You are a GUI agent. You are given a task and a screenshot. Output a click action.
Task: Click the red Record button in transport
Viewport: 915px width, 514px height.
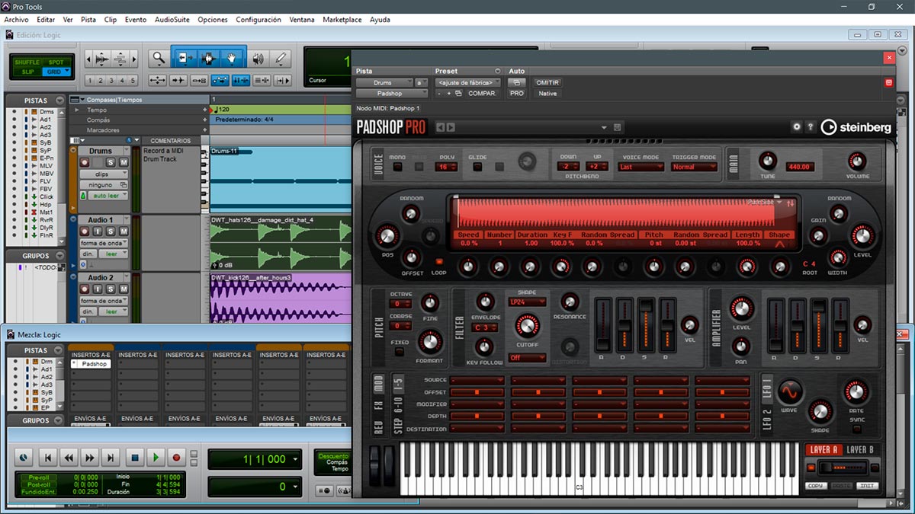click(x=177, y=458)
